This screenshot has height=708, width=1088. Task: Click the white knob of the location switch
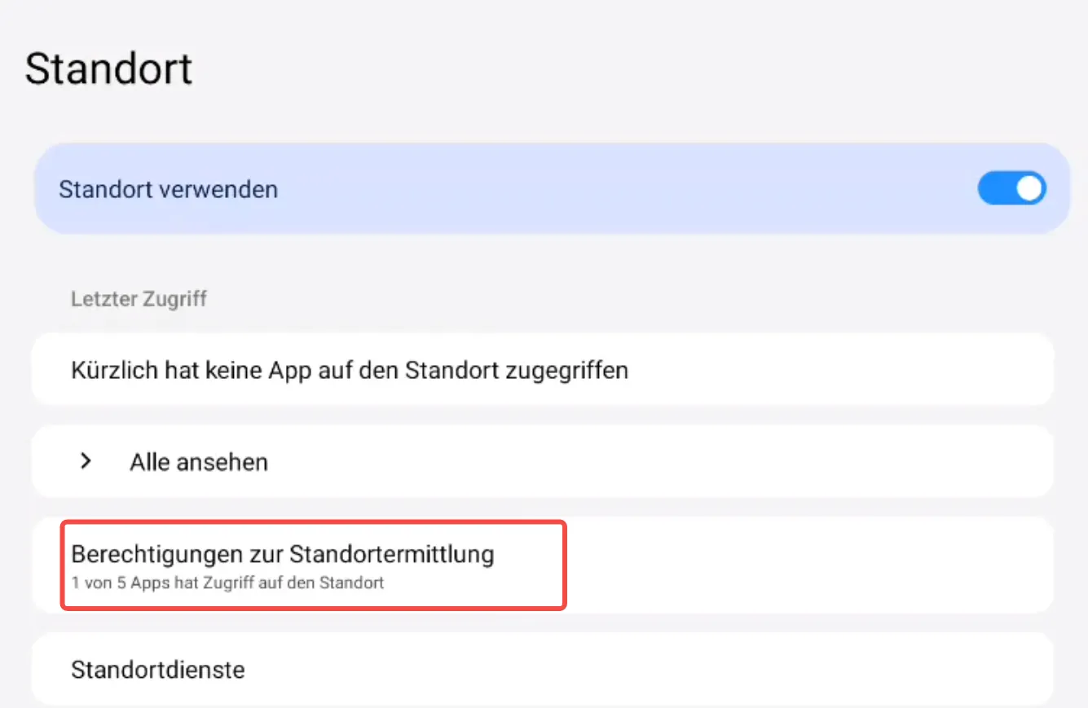[1029, 189]
